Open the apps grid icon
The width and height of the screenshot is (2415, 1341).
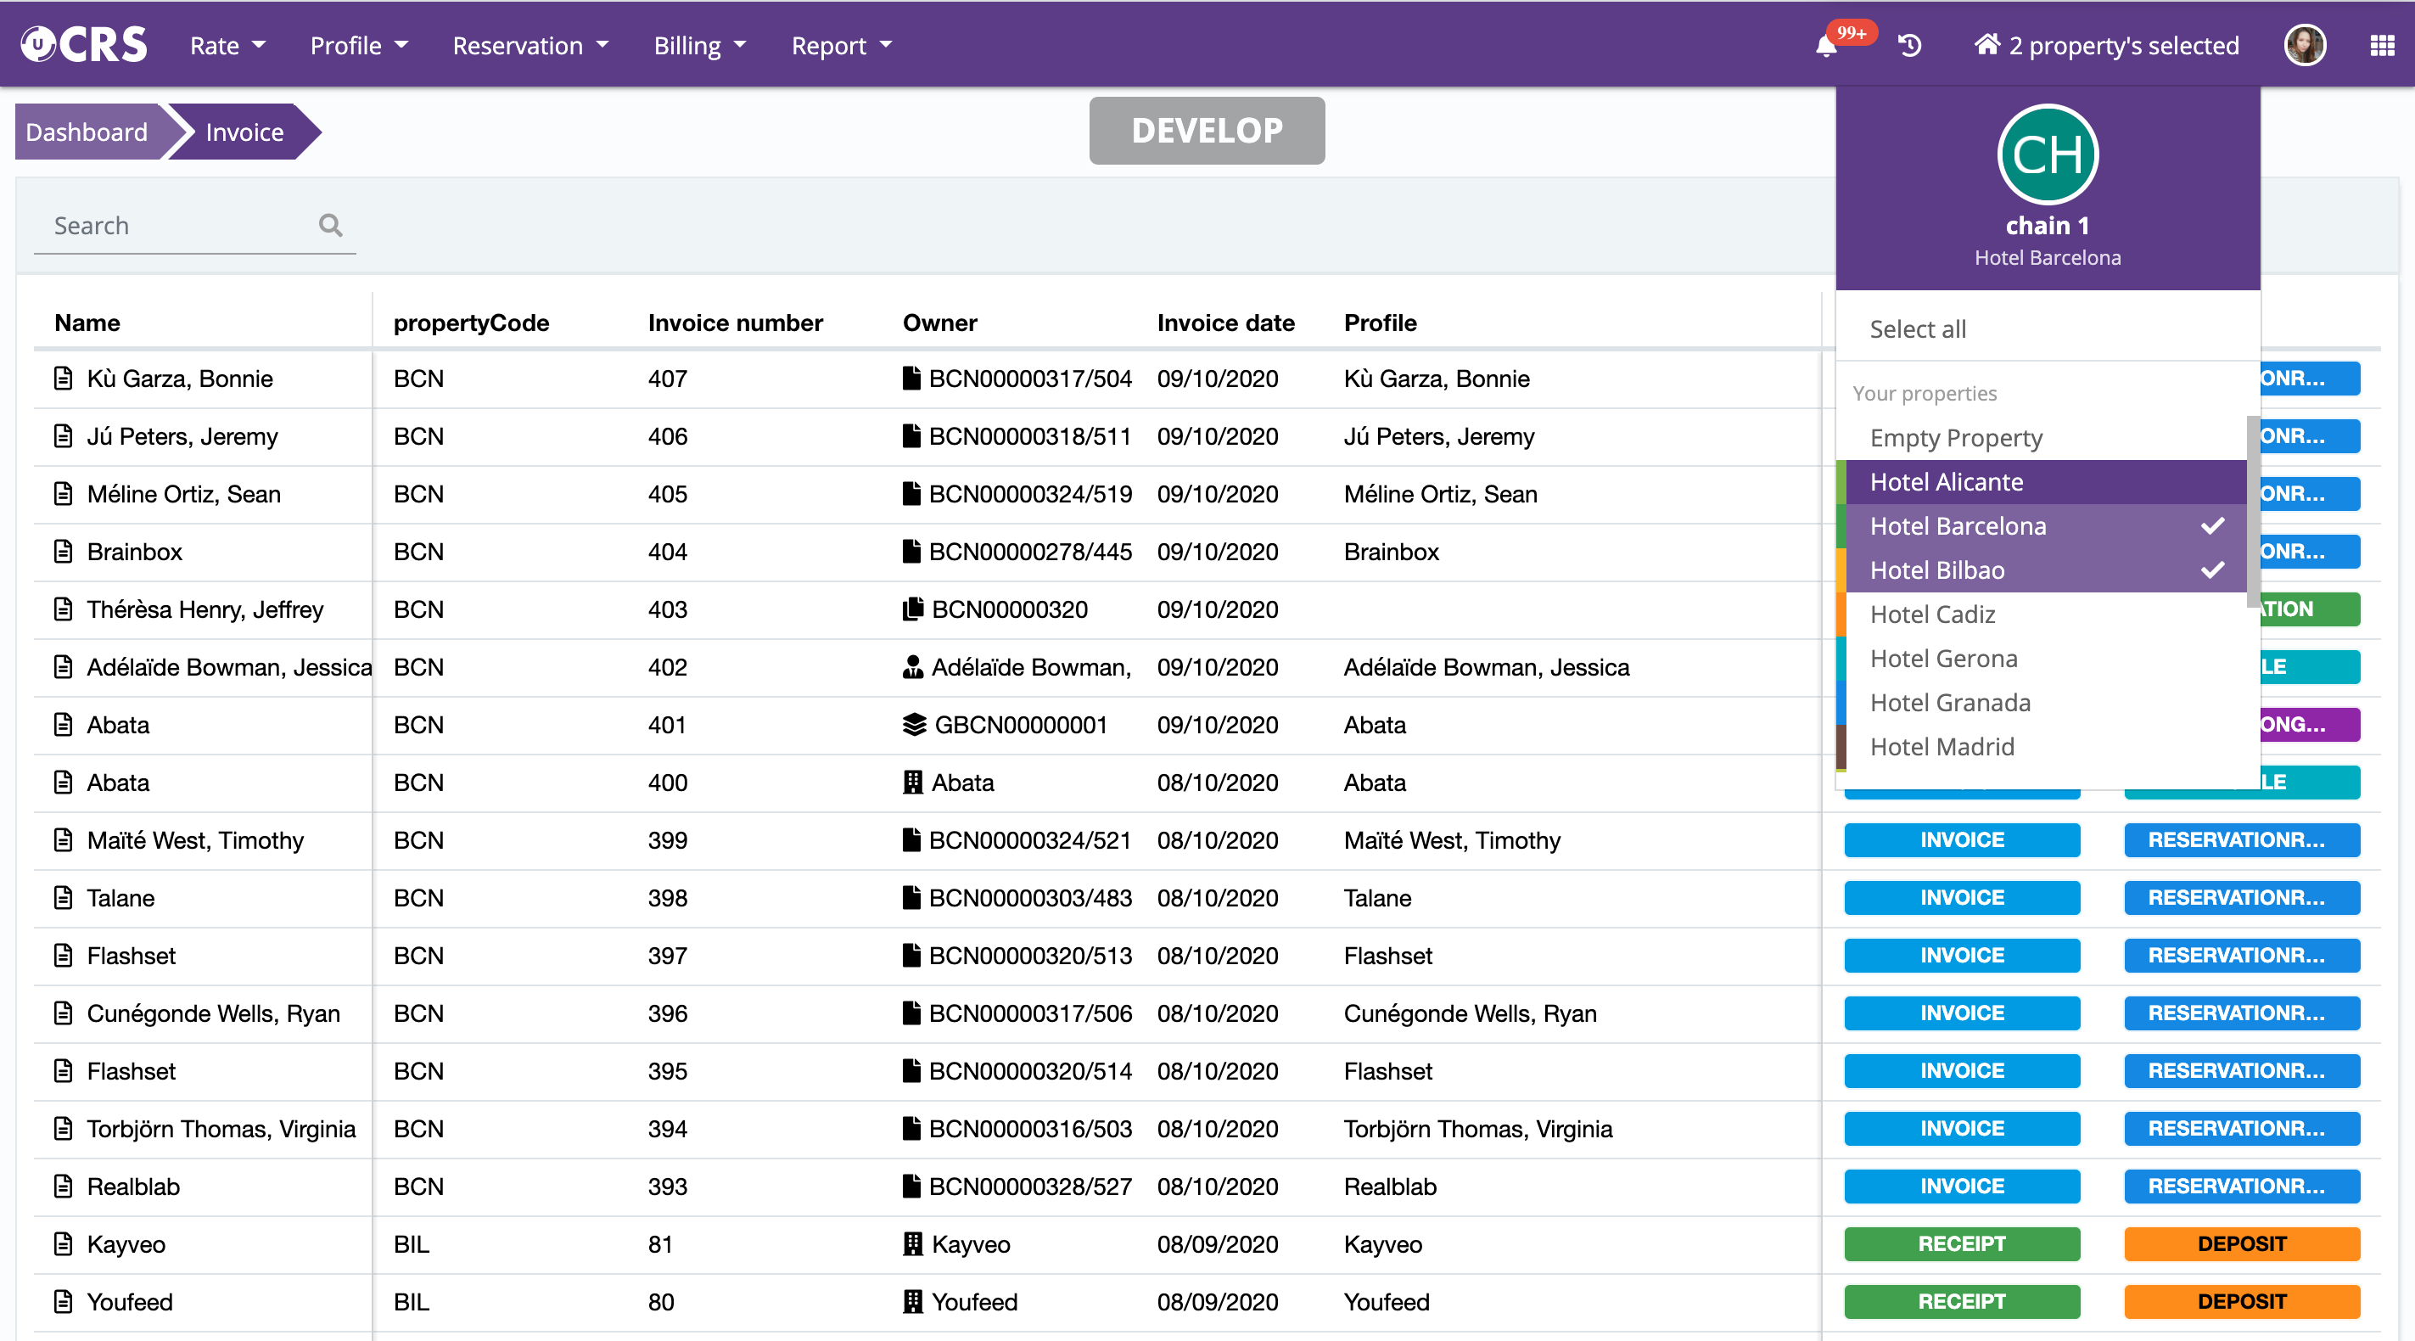pos(2382,45)
